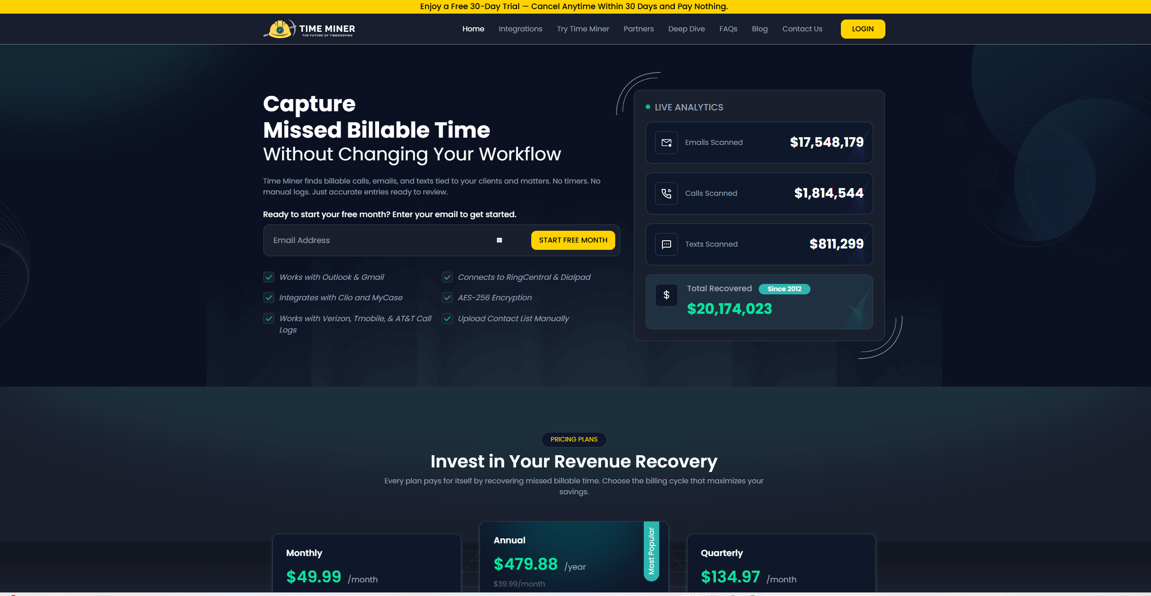Click the AES-256 Encryption checkmark
Screen dimensions: 1151x596
447,298
